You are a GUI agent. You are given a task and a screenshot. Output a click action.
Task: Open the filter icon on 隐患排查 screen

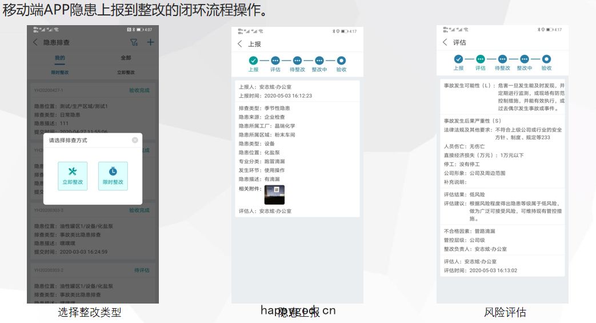tap(134, 42)
